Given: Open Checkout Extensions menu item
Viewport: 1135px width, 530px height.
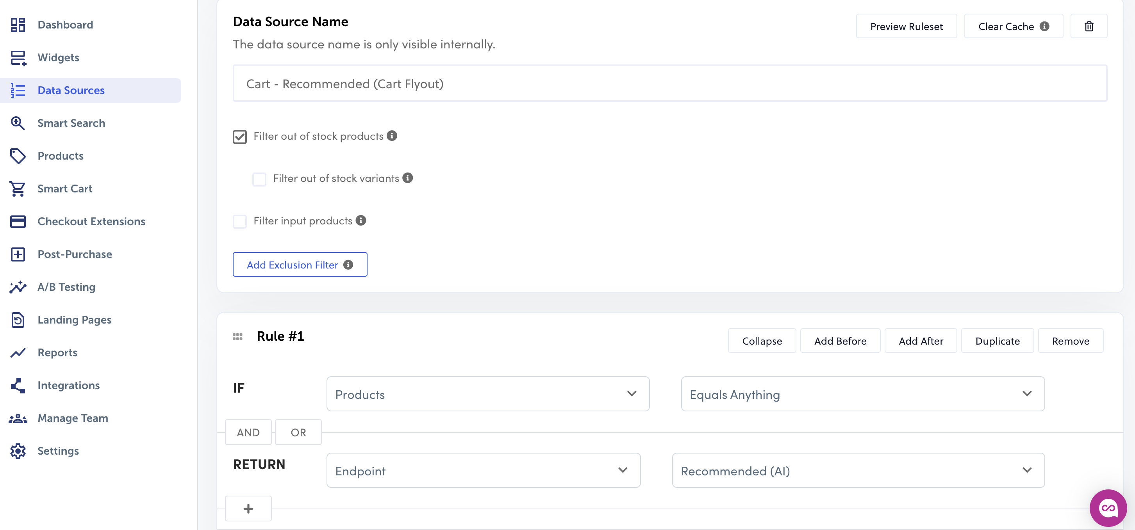Looking at the screenshot, I should pyautogui.click(x=91, y=221).
